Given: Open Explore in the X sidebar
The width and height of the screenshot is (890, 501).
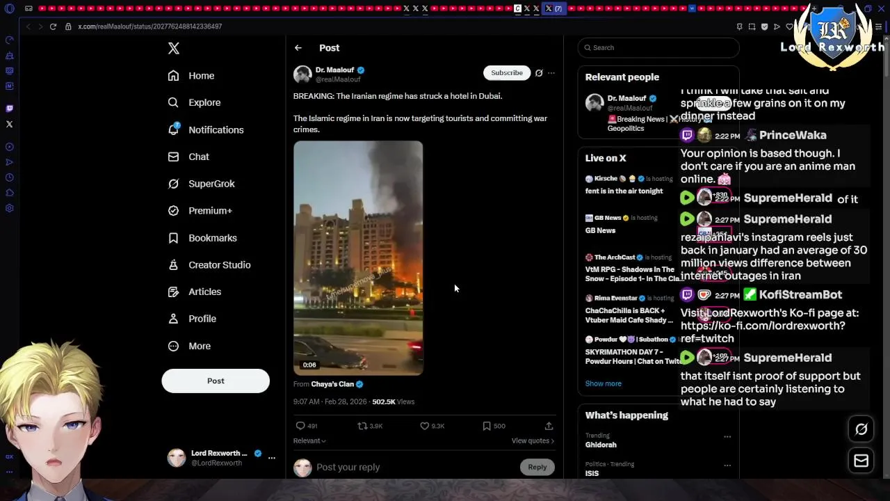Looking at the screenshot, I should pyautogui.click(x=195, y=102).
